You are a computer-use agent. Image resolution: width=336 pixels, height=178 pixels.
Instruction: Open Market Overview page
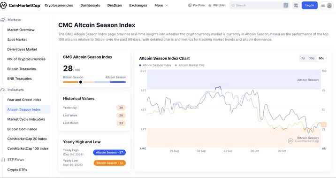21,30
